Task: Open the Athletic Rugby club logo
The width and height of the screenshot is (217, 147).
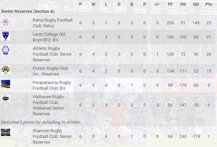Action: click(x=5, y=50)
